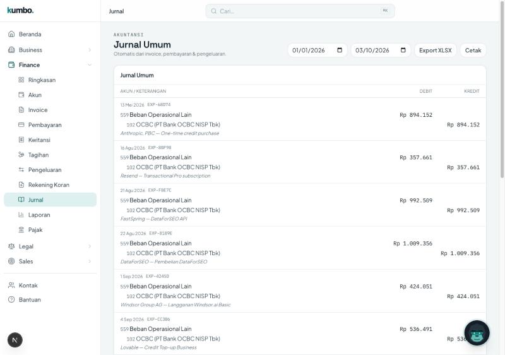Image resolution: width=505 pixels, height=355 pixels.
Task: Click note 'Lovable — Credit Top-up Business'
Action: 158,347
